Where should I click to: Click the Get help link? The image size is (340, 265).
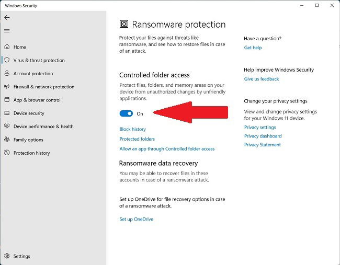point(253,48)
